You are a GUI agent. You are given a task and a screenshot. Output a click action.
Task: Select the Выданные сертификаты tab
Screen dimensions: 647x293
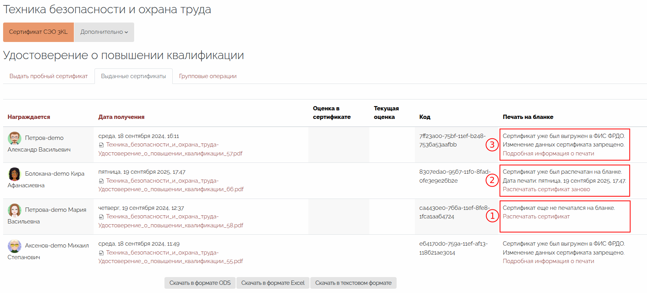coord(133,76)
